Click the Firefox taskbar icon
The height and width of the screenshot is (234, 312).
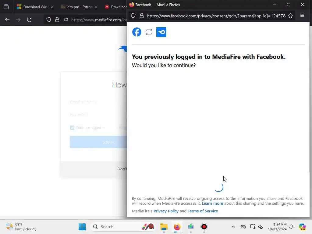pyautogui.click(x=177, y=227)
